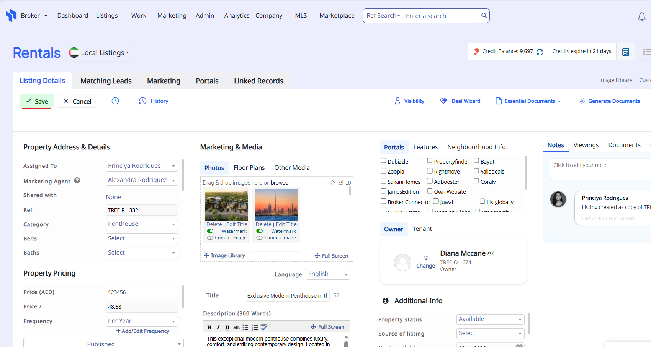Open the calculator icon near credits
The image size is (651, 347).
pyautogui.click(x=625, y=52)
